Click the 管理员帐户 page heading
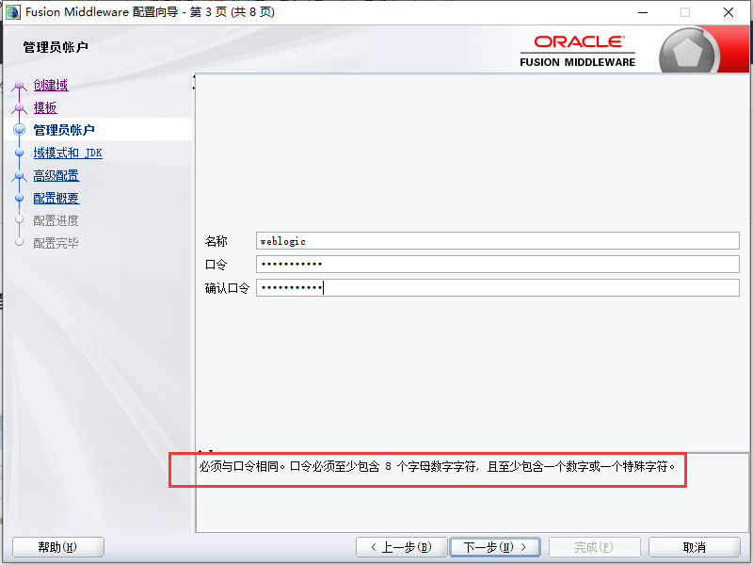This screenshot has width=753, height=565. (56, 47)
